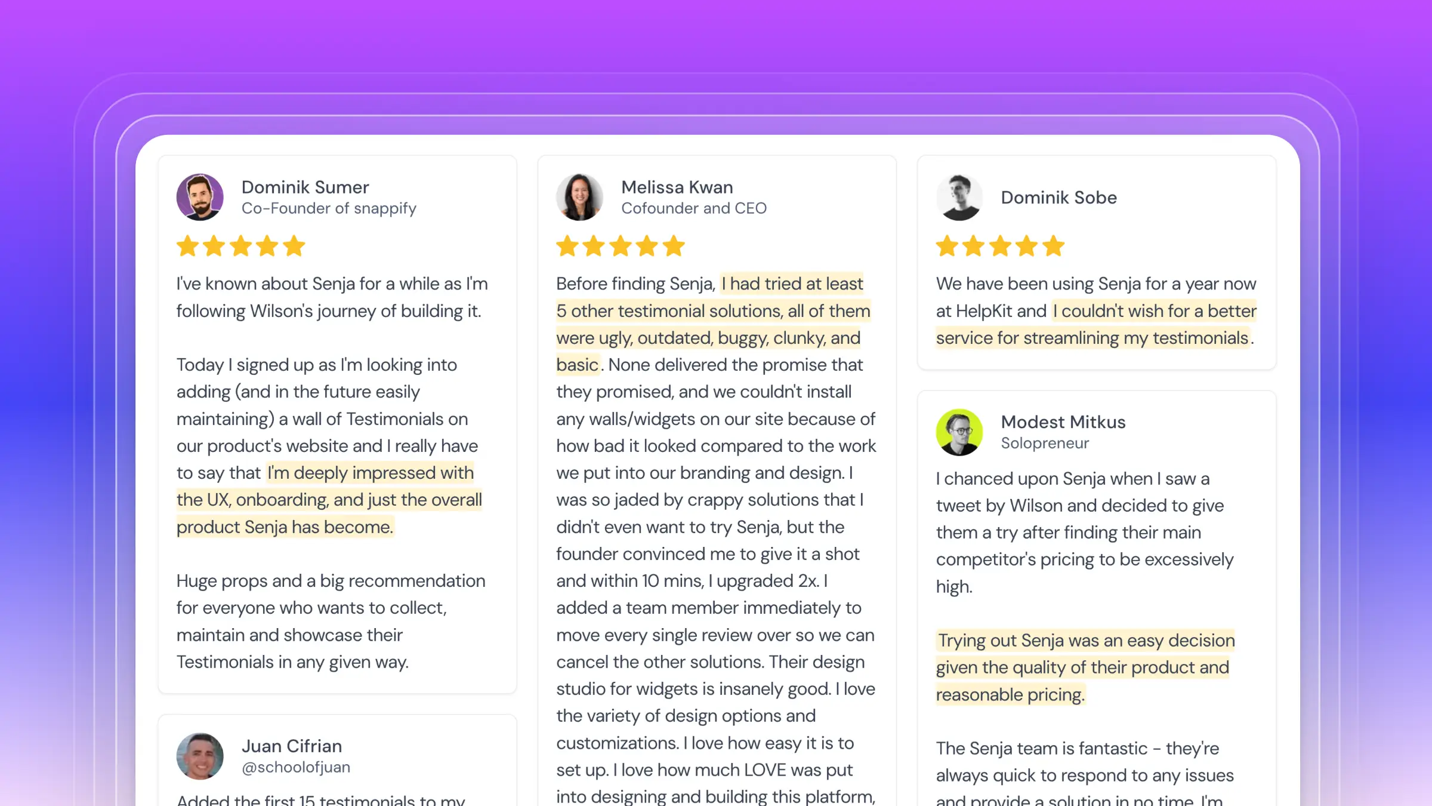Click the purple background gradient area
The width and height of the screenshot is (1432, 806).
(x=716, y=39)
